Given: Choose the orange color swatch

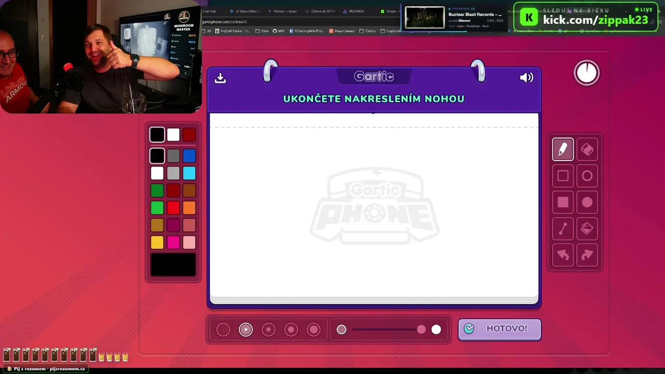Looking at the screenshot, I should point(189,208).
